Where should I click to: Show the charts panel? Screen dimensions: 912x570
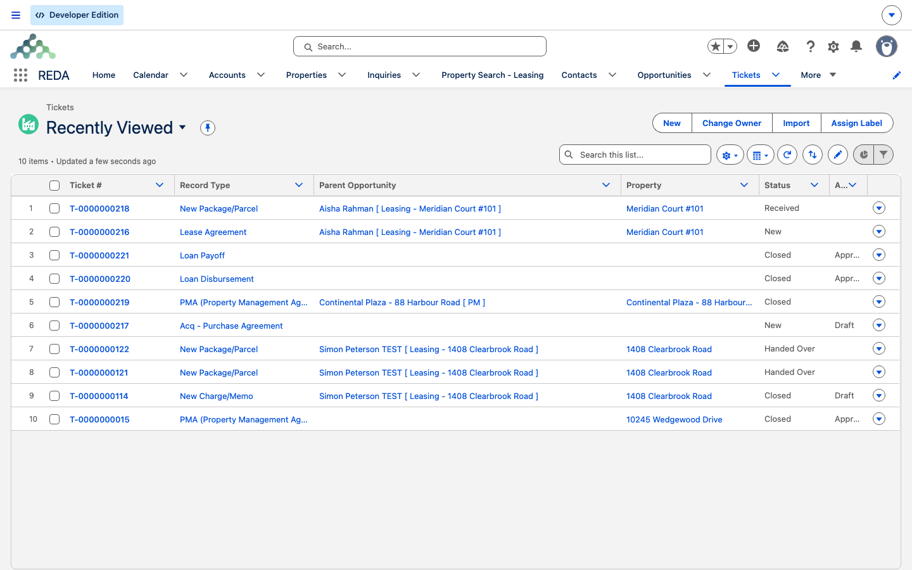863,155
